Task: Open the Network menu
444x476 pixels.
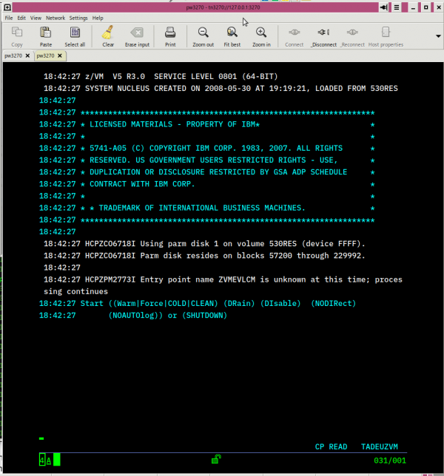Action: click(55, 18)
